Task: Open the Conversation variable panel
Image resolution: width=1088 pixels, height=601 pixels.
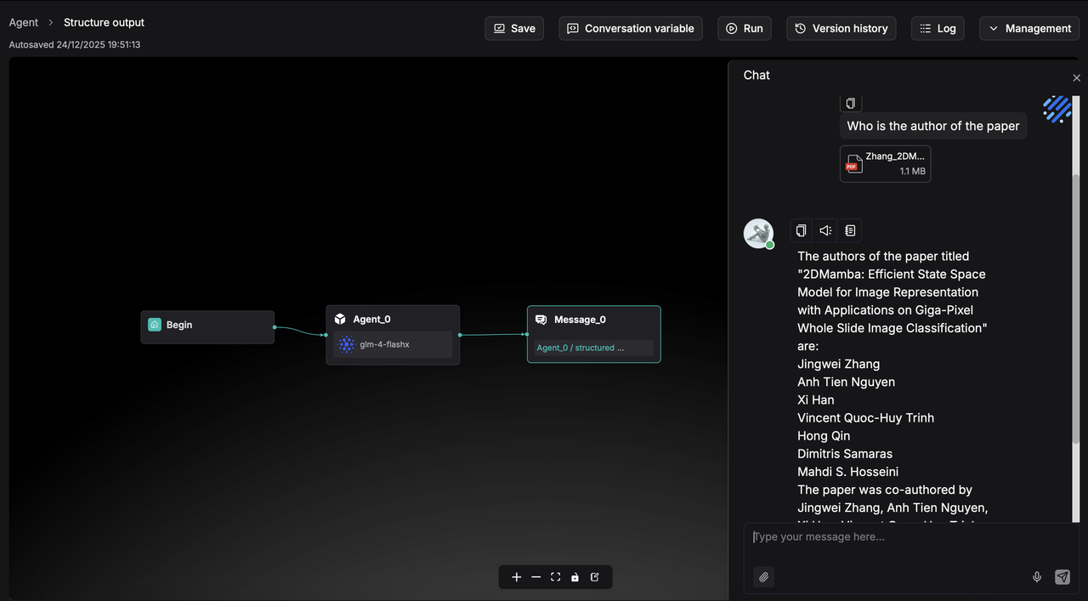Action: click(631, 28)
